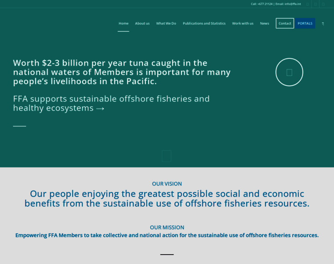Click the OUR VISION heading
The image size is (334, 264).
167,184
